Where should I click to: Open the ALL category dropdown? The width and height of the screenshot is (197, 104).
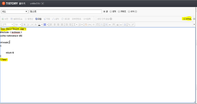coord(15,11)
